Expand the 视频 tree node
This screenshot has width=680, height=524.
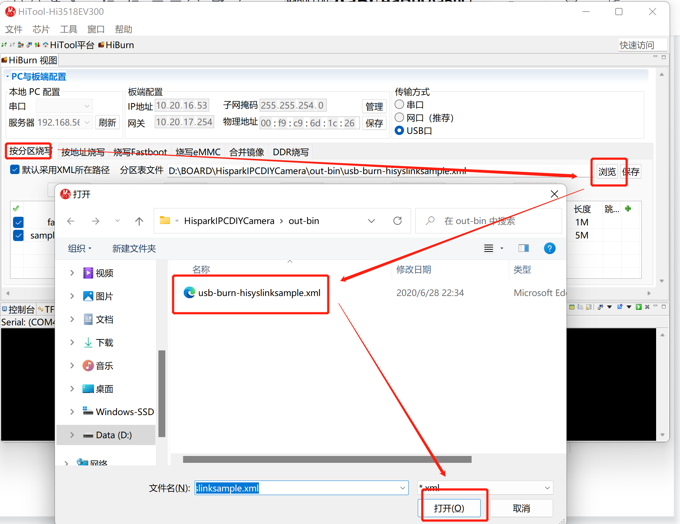tap(72, 273)
